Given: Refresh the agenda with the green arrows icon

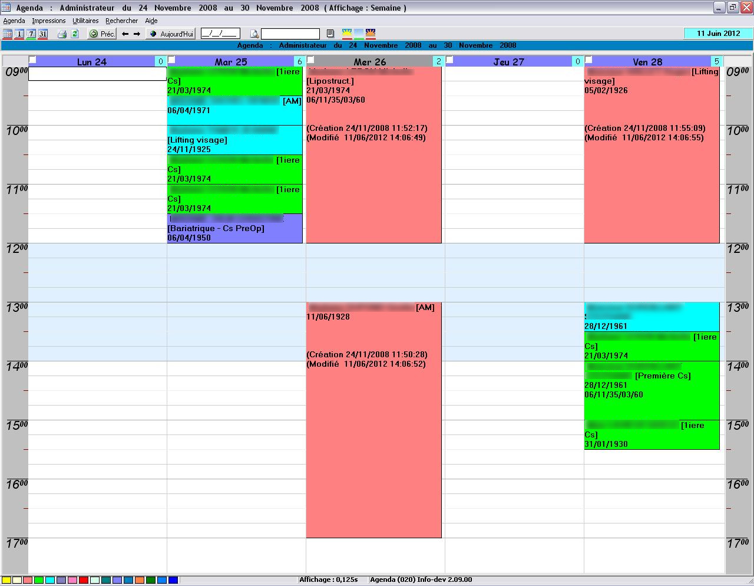Looking at the screenshot, I should (x=75, y=34).
